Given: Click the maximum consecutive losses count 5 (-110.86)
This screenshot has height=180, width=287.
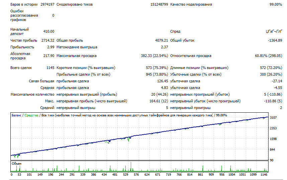Looking at the screenshot, I should pyautogui.click(x=273, y=94).
